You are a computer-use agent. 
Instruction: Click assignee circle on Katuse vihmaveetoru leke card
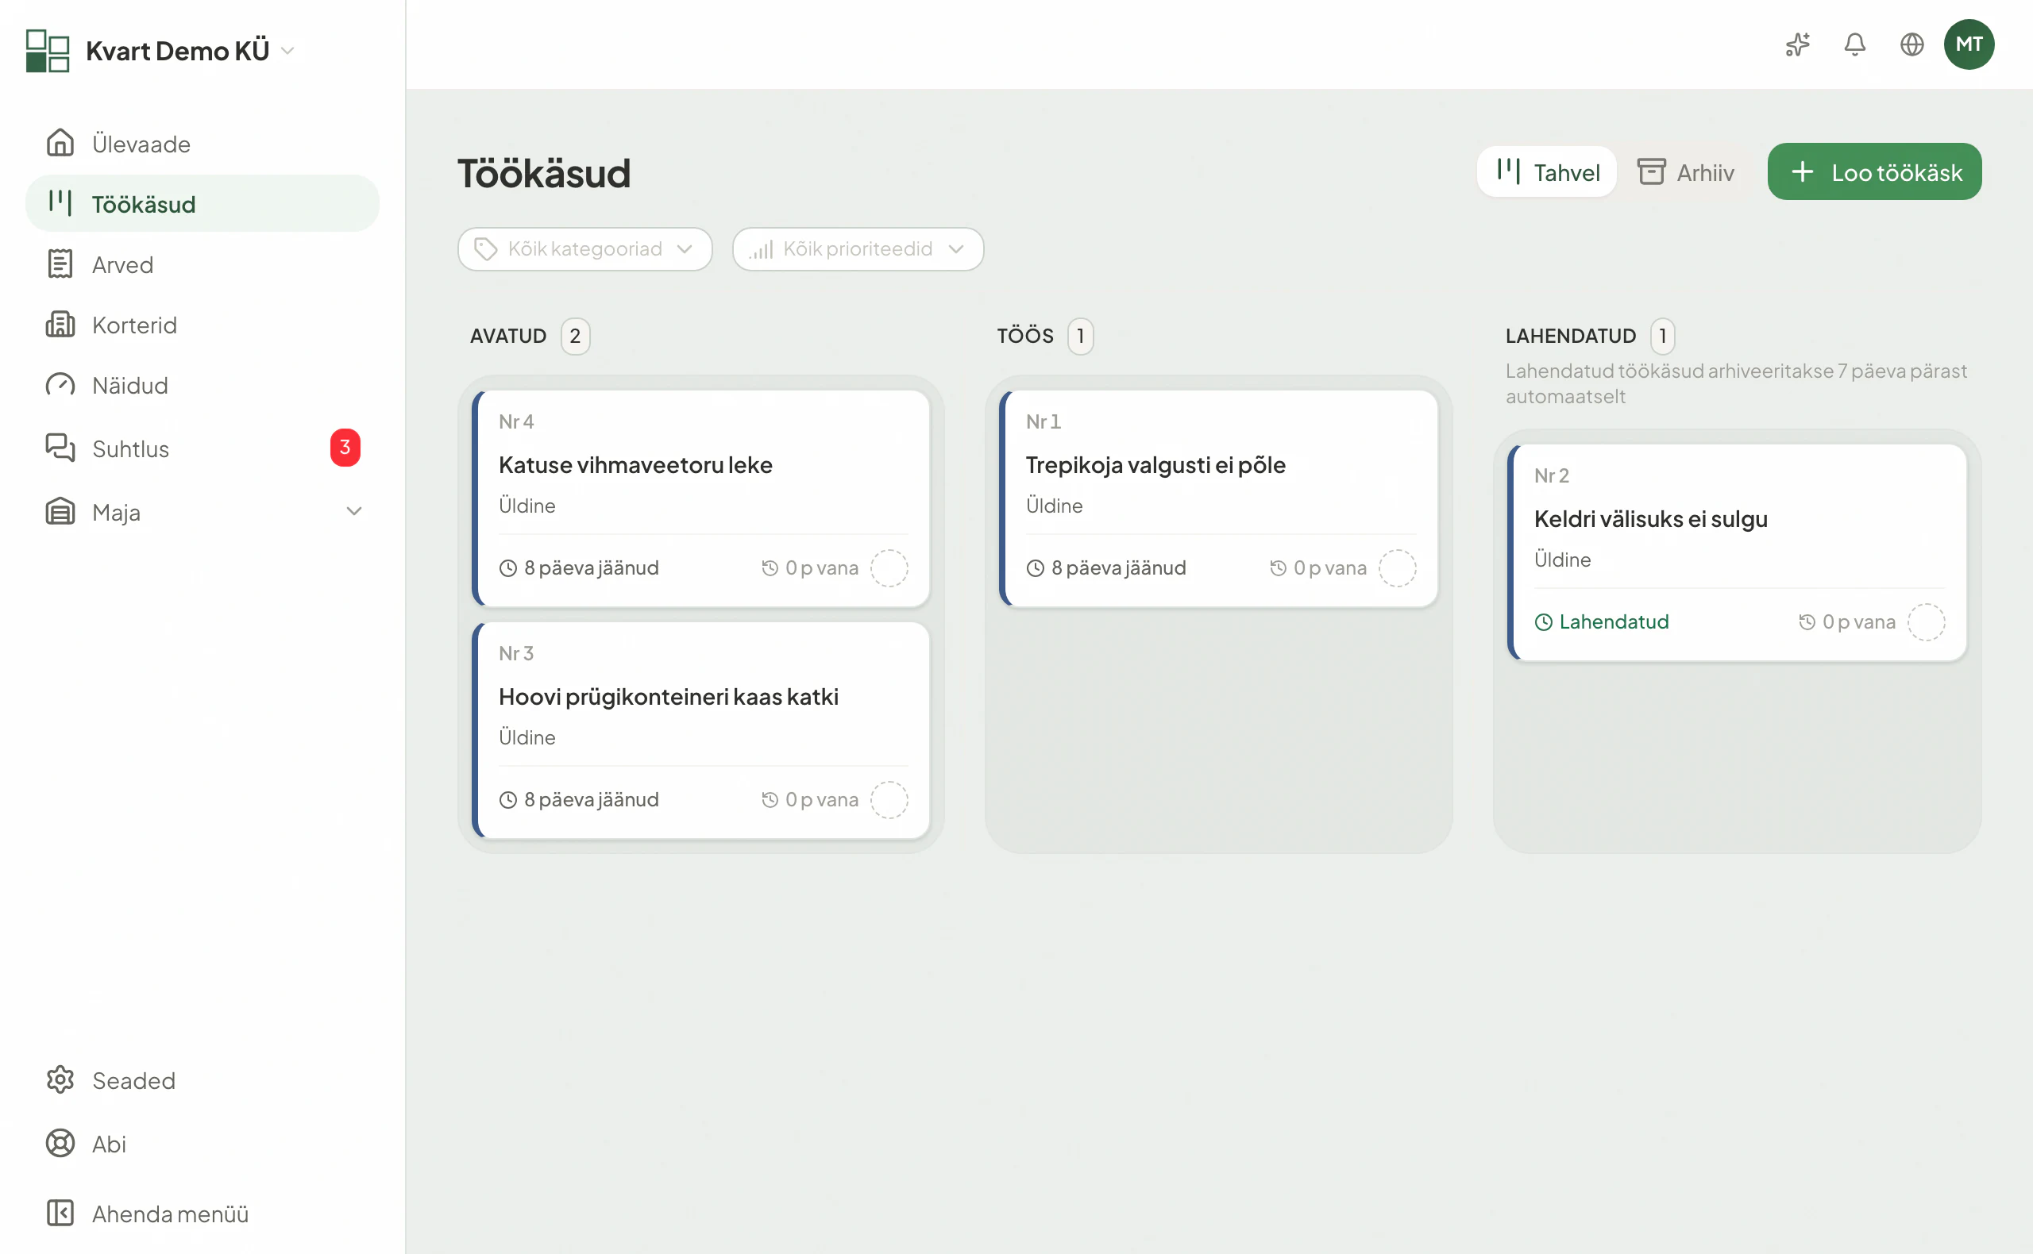[x=889, y=568]
